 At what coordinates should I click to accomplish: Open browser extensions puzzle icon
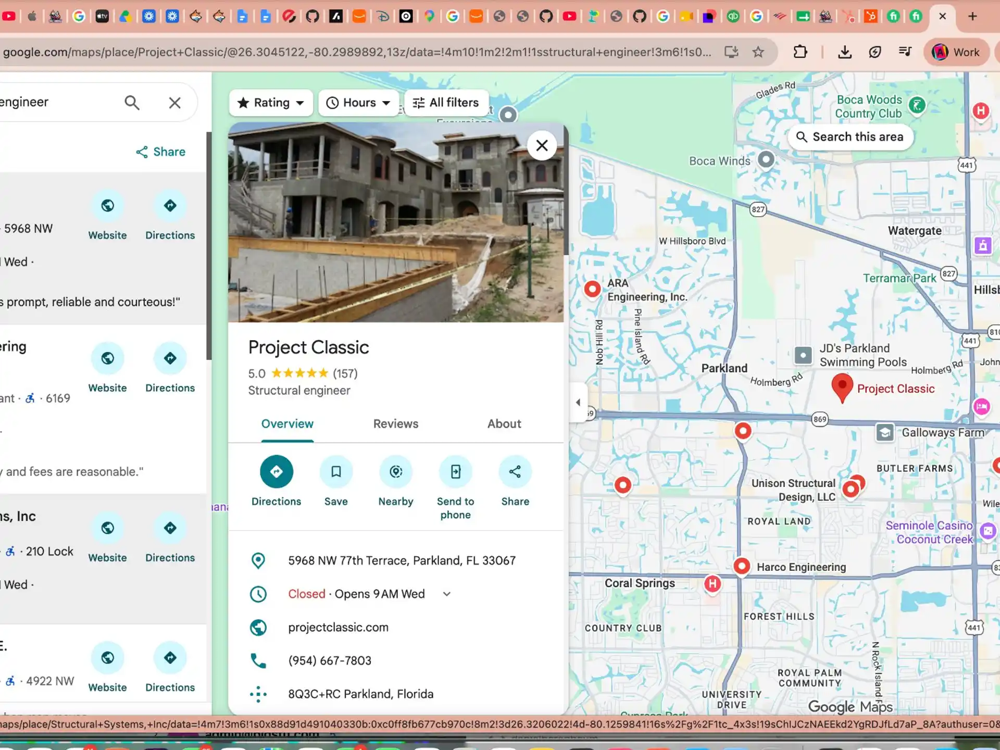tap(801, 52)
